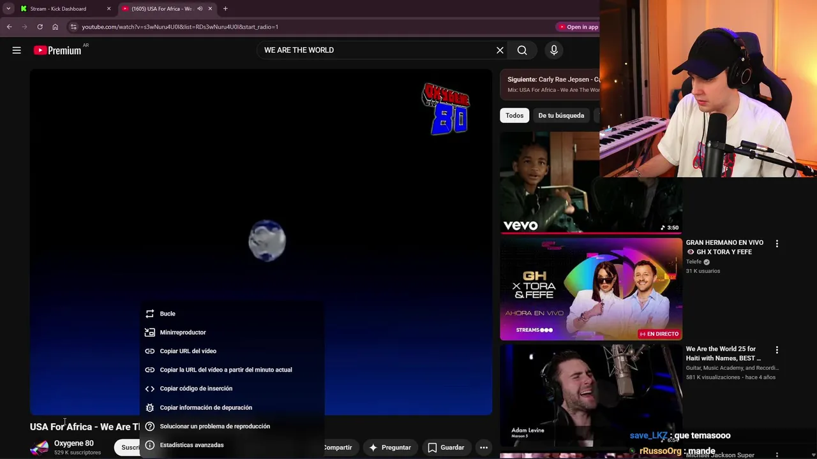This screenshot has width=817, height=459.
Task: Click the miniplayer icon in context menu
Action: [x=150, y=332]
